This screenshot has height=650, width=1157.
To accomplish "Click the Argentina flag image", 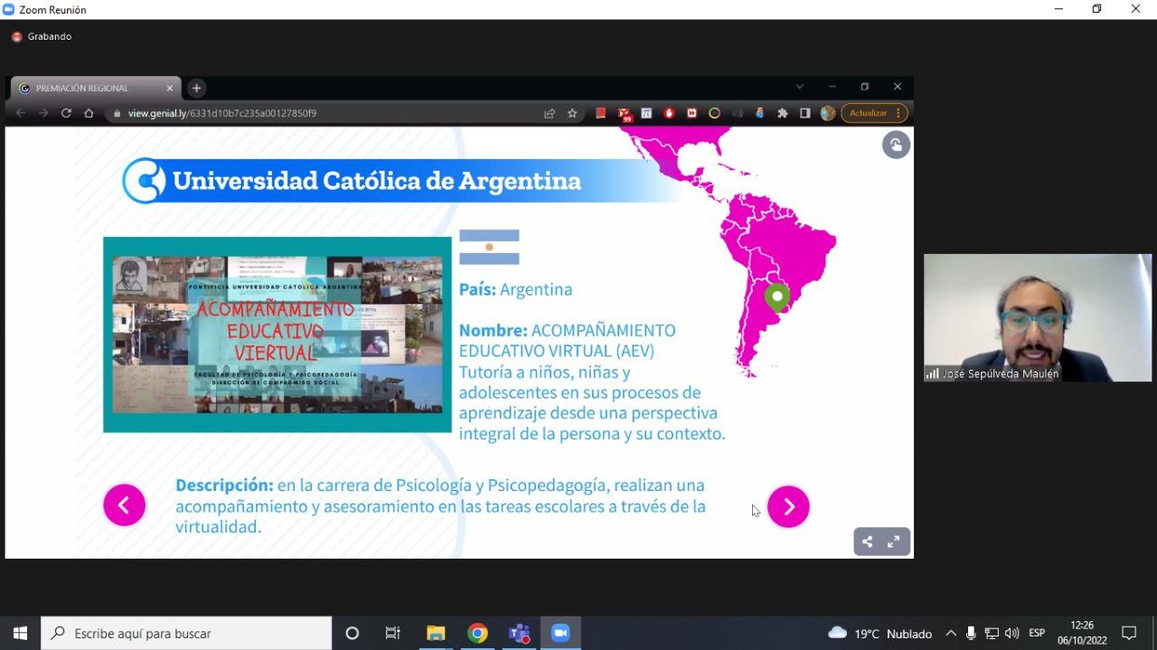I will click(489, 247).
